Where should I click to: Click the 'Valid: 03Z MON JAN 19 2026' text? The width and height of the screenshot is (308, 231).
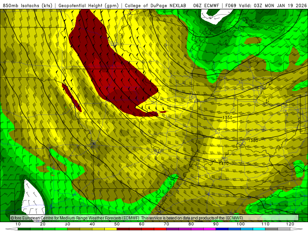[x=273, y=6]
